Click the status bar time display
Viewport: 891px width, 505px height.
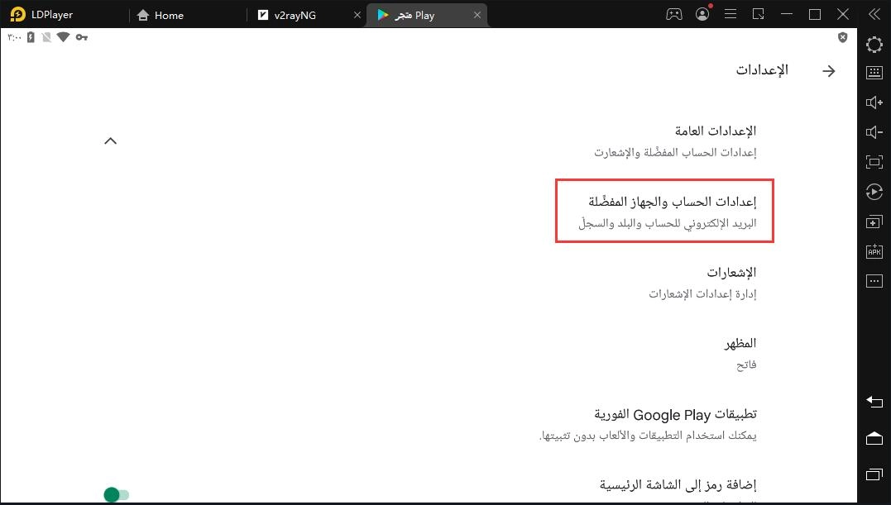(14, 37)
